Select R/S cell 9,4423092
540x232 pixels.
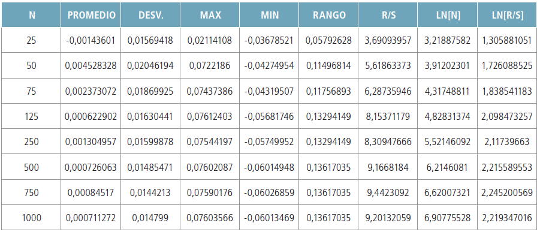coord(388,192)
